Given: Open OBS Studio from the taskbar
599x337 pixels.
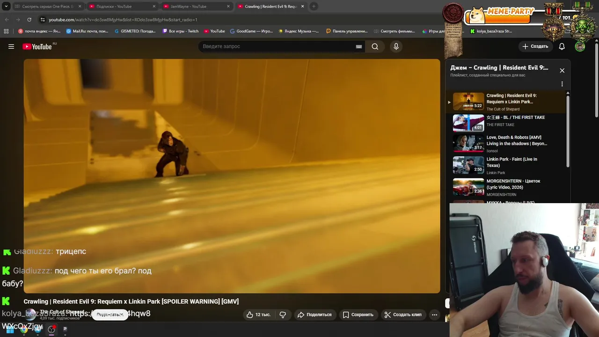Looking at the screenshot, I should [x=51, y=330].
